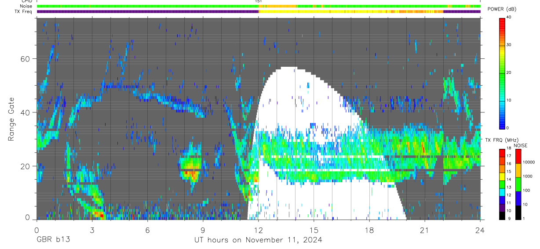
Task: Click the Range Gate axis title
Action: click(11, 119)
